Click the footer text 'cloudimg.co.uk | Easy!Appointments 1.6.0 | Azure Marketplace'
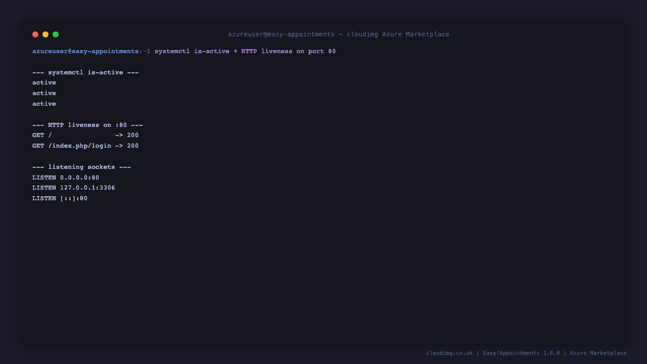The height and width of the screenshot is (364, 647). (x=526, y=353)
